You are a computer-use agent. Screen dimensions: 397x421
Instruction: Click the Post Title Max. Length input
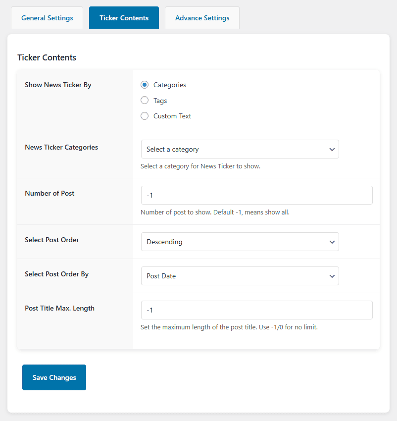(x=256, y=310)
